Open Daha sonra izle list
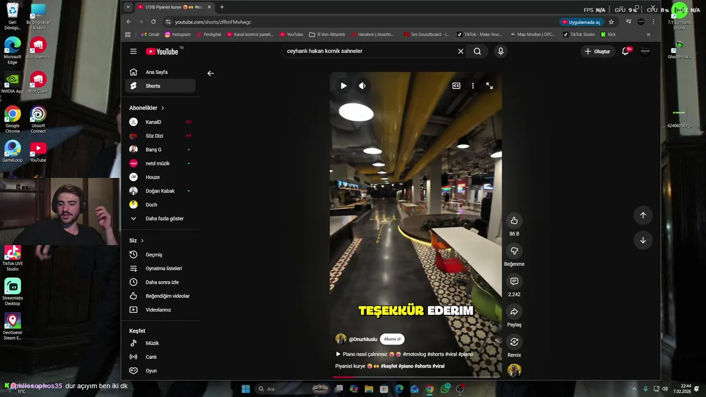This screenshot has height=397, width=706. click(161, 282)
